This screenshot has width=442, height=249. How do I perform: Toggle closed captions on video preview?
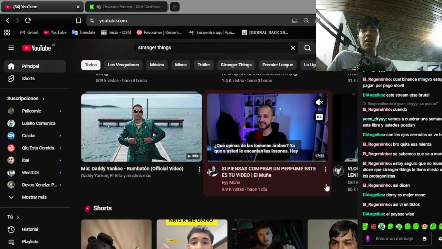click(319, 117)
